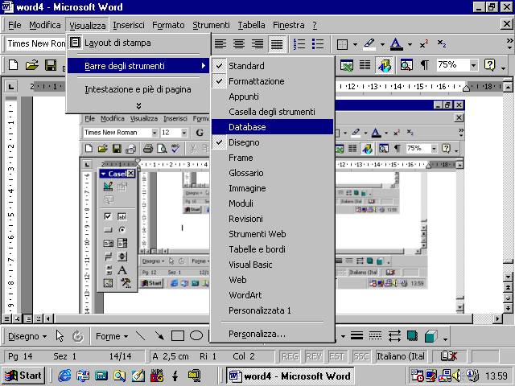Uncheck the Standard toolbar option
This screenshot has height=386, width=515.
[272, 66]
